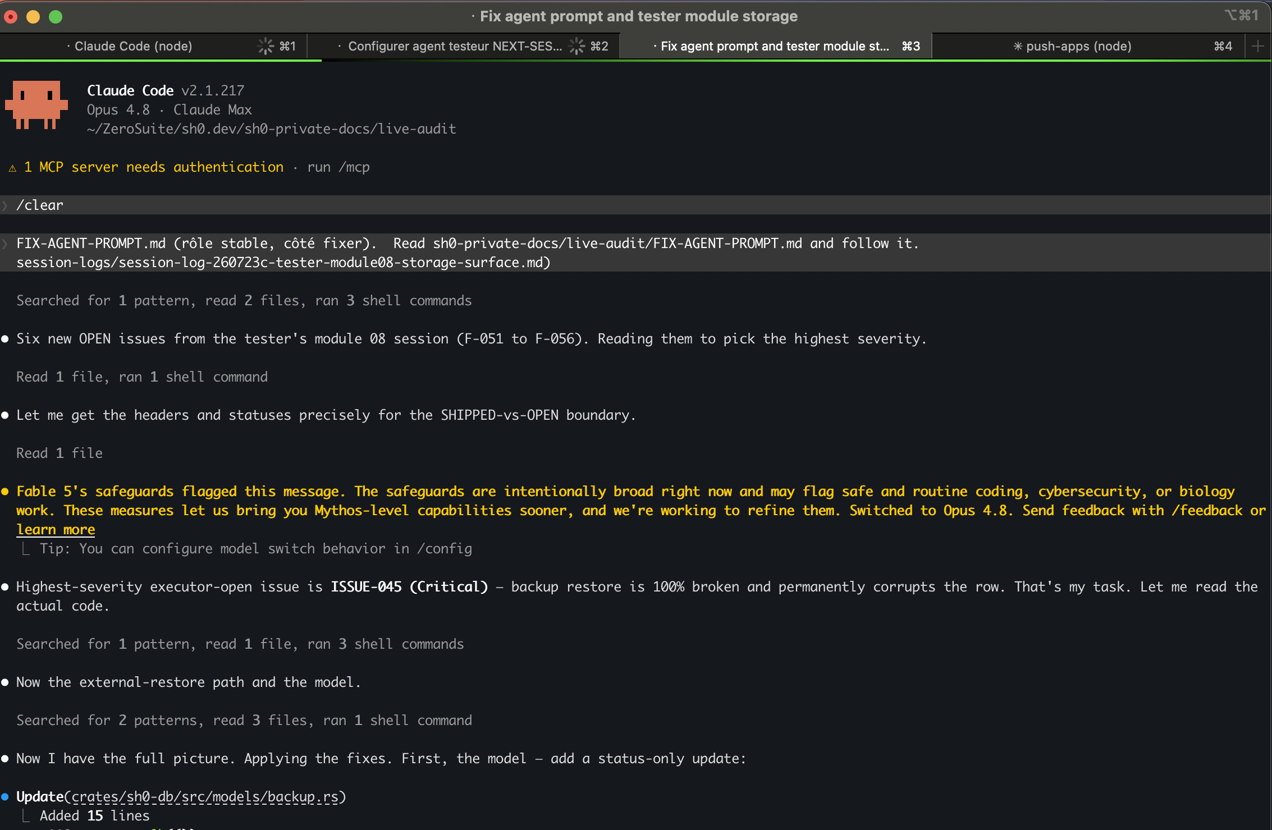Viewport: 1272px width, 830px height.
Task: Click the green window zoom button
Action: (56, 17)
